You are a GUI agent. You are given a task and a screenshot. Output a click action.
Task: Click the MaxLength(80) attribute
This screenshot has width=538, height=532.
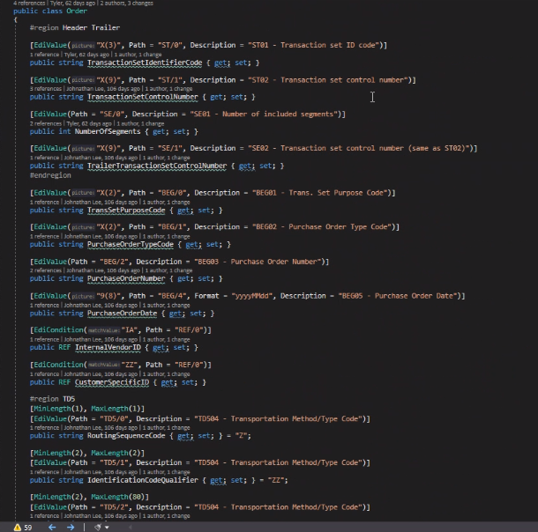[118, 497]
